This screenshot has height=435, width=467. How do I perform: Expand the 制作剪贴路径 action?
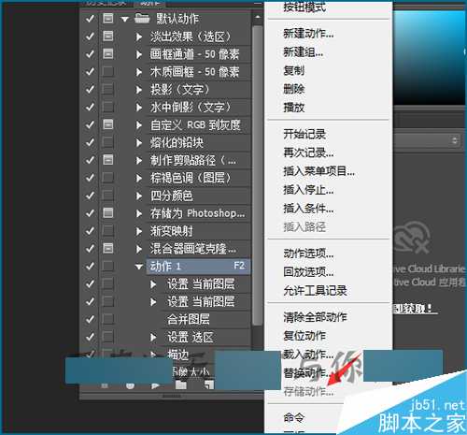[x=139, y=161]
